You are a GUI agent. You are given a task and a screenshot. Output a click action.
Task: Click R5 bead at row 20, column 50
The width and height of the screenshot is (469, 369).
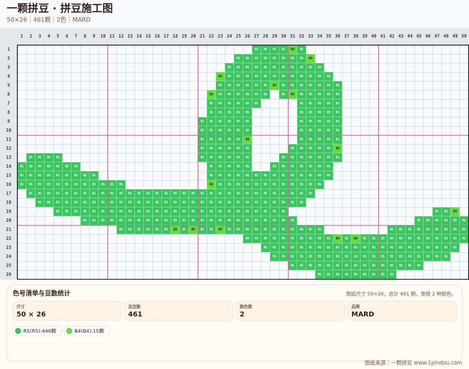click(x=464, y=220)
